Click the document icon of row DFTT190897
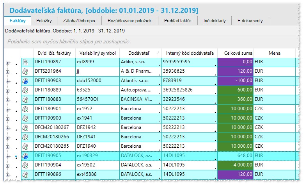Viewport: 305px width, 186px height. (x=25, y=63)
